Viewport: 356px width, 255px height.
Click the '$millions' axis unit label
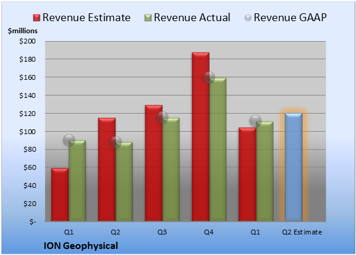22,31
